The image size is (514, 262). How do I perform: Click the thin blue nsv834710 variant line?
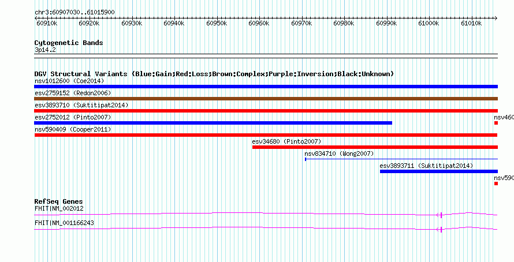401,159
